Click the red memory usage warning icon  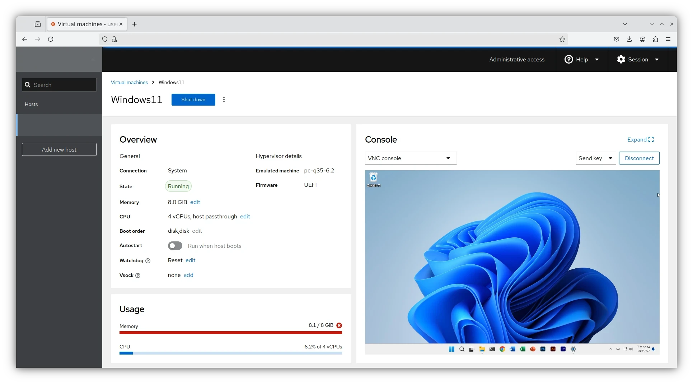click(x=339, y=325)
